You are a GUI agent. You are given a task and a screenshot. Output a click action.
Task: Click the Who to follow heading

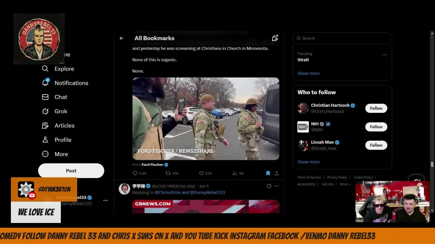pyautogui.click(x=316, y=92)
